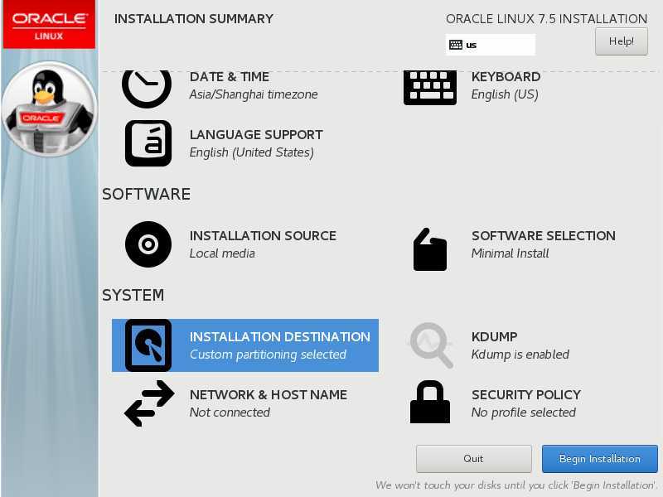The height and width of the screenshot is (497, 663).
Task: Click 'Custom partitioning selected' text
Action: (x=268, y=355)
